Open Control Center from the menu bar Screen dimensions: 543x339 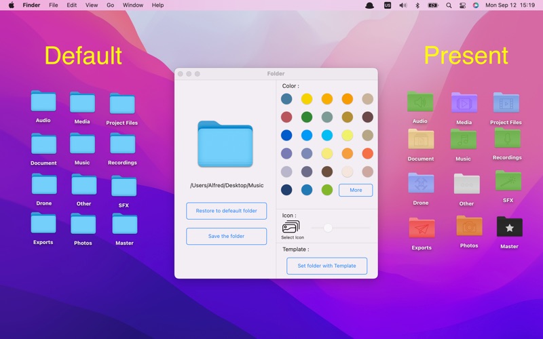point(462,5)
